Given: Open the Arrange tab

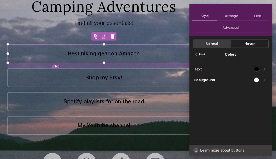Looking at the screenshot, I should click(x=231, y=16).
